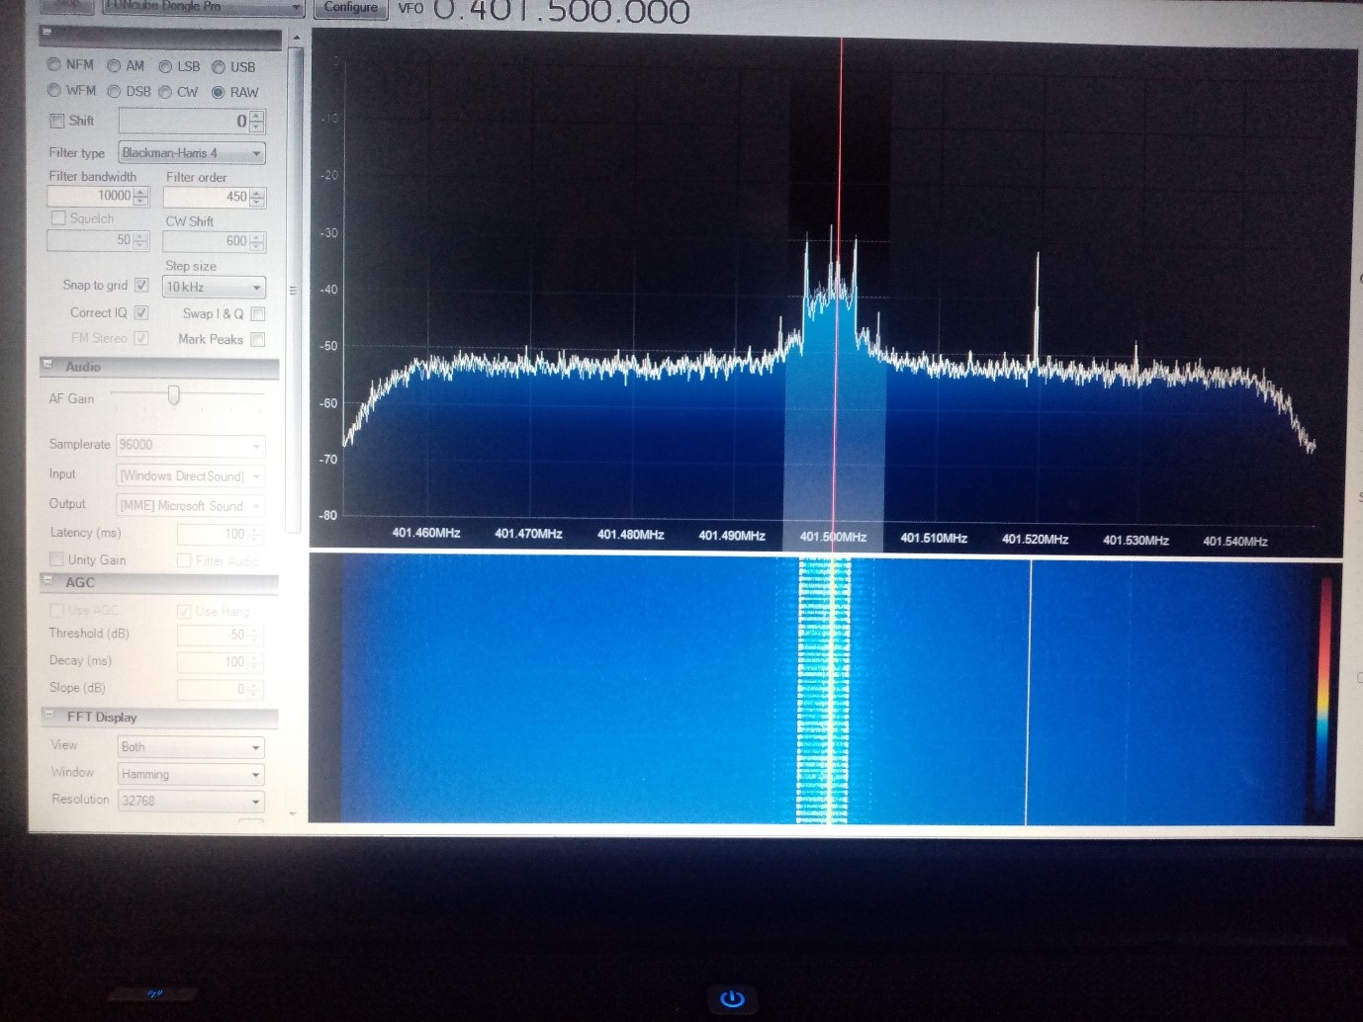
Task: Select the NFM demodulation mode
Action: pos(54,64)
